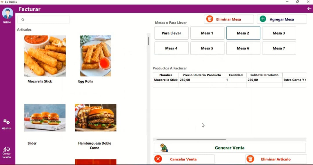Click the Nombre column header
Screen dimensions: 313x165
coord(166,75)
